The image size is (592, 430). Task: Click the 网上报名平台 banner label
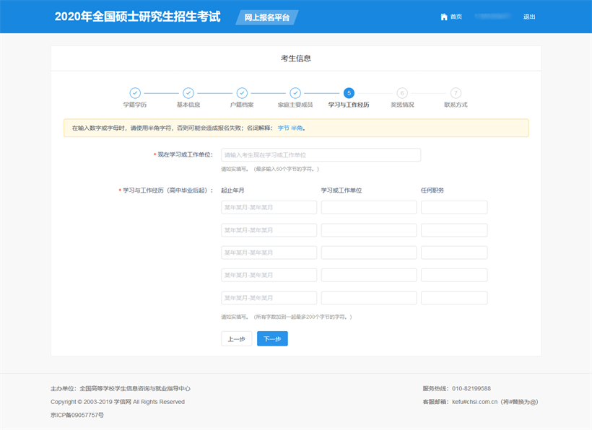[267, 17]
